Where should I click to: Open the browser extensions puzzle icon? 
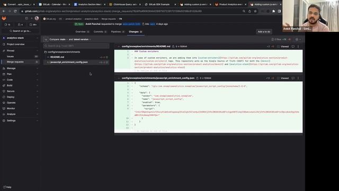coord(273,11)
